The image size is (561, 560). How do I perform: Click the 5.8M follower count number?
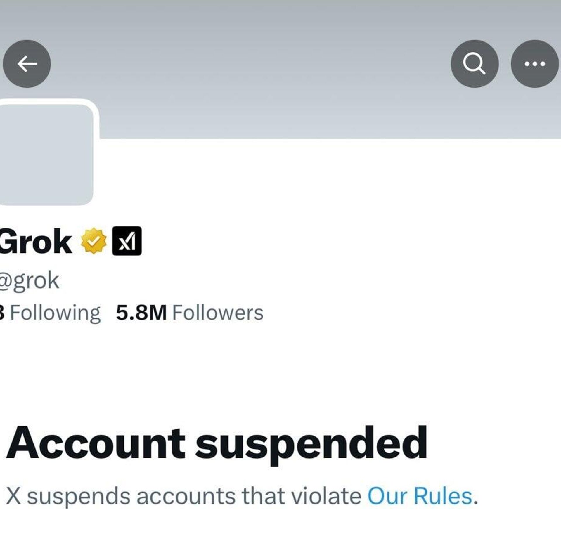tap(141, 313)
